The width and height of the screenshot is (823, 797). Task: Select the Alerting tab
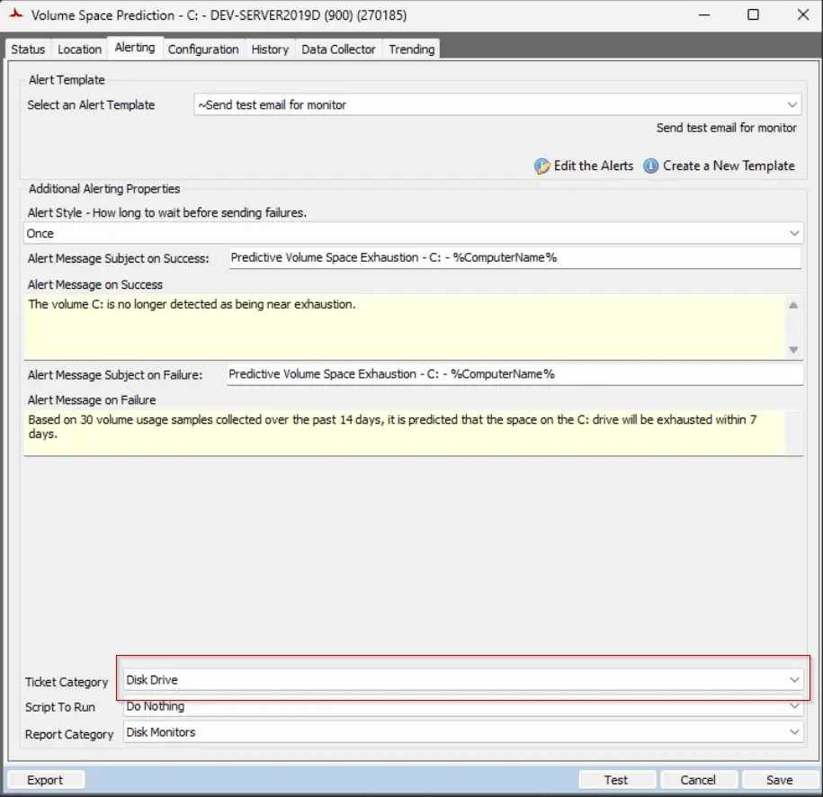point(135,48)
